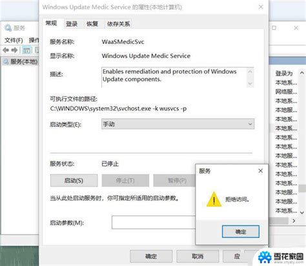Image resolution: width=306 pixels, height=266 pixels.
Task: Open the 依存关系 tab
Action: (x=119, y=24)
